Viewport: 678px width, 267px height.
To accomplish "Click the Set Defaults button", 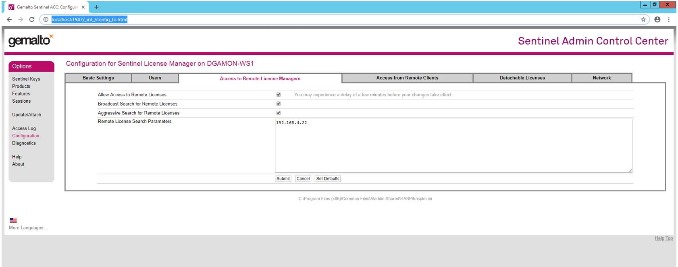I will tap(328, 179).
